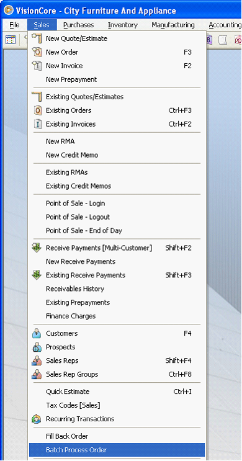Image resolution: width=242 pixels, height=461 pixels.
Task: Open Existing RMAs
Action: (117, 172)
